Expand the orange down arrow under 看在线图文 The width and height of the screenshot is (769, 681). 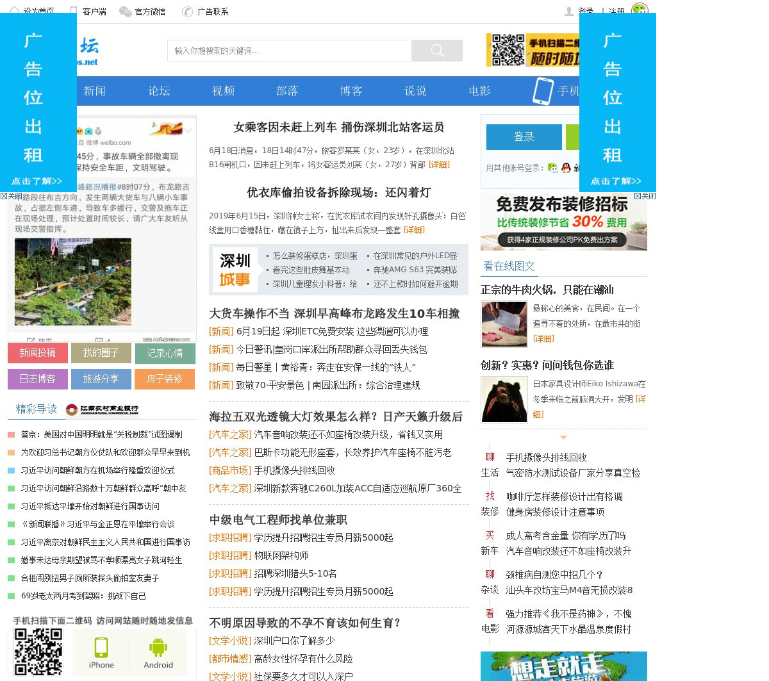[563, 438]
